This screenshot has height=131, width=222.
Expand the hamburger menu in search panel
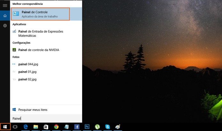point(5,5)
